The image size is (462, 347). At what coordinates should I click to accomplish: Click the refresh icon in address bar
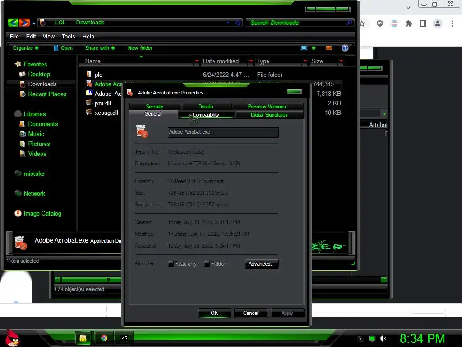click(x=238, y=23)
